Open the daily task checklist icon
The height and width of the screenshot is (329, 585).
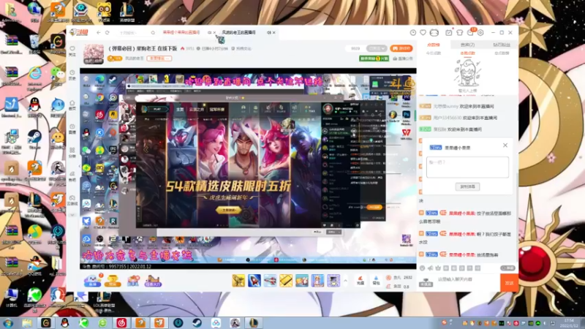449,33
